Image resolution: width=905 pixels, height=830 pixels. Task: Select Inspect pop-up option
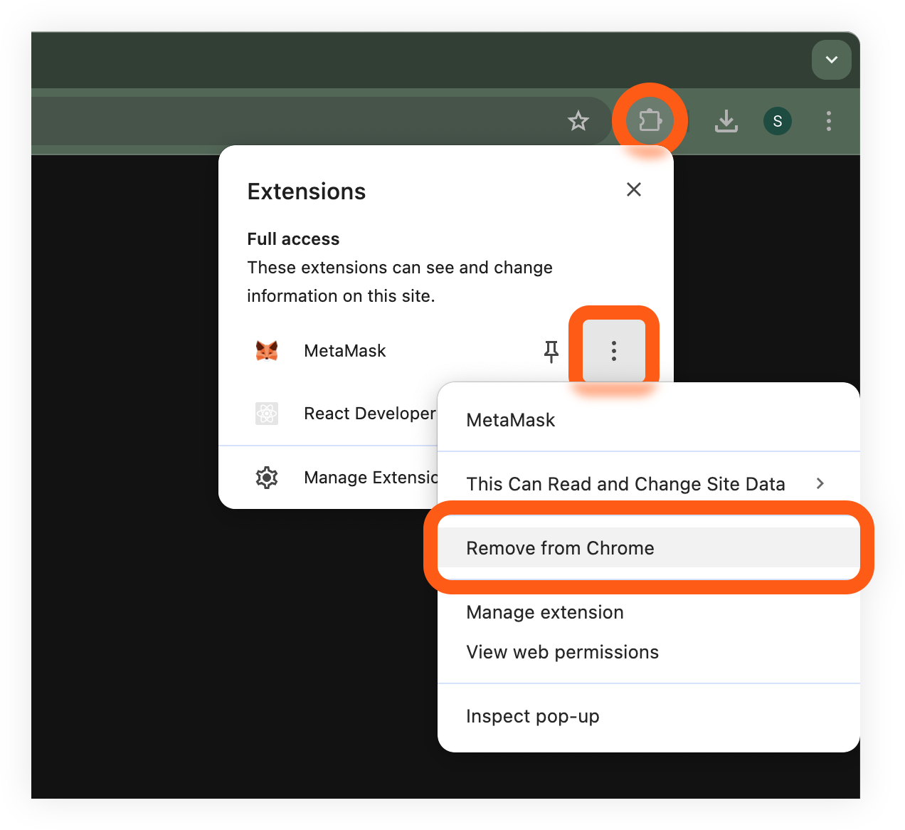tap(649, 716)
